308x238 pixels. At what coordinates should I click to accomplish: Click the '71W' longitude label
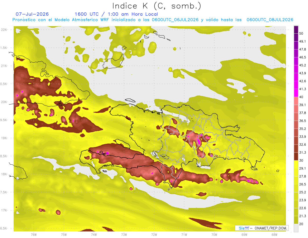[x=184, y=234]
